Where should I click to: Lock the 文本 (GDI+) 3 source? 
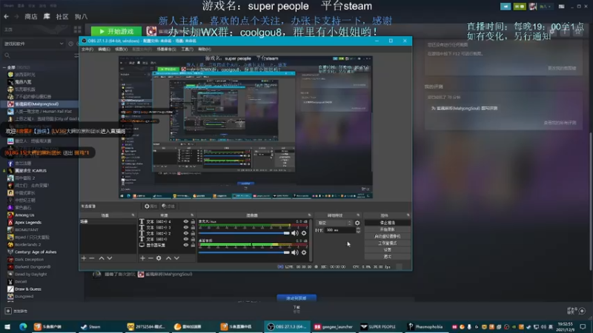193,227
